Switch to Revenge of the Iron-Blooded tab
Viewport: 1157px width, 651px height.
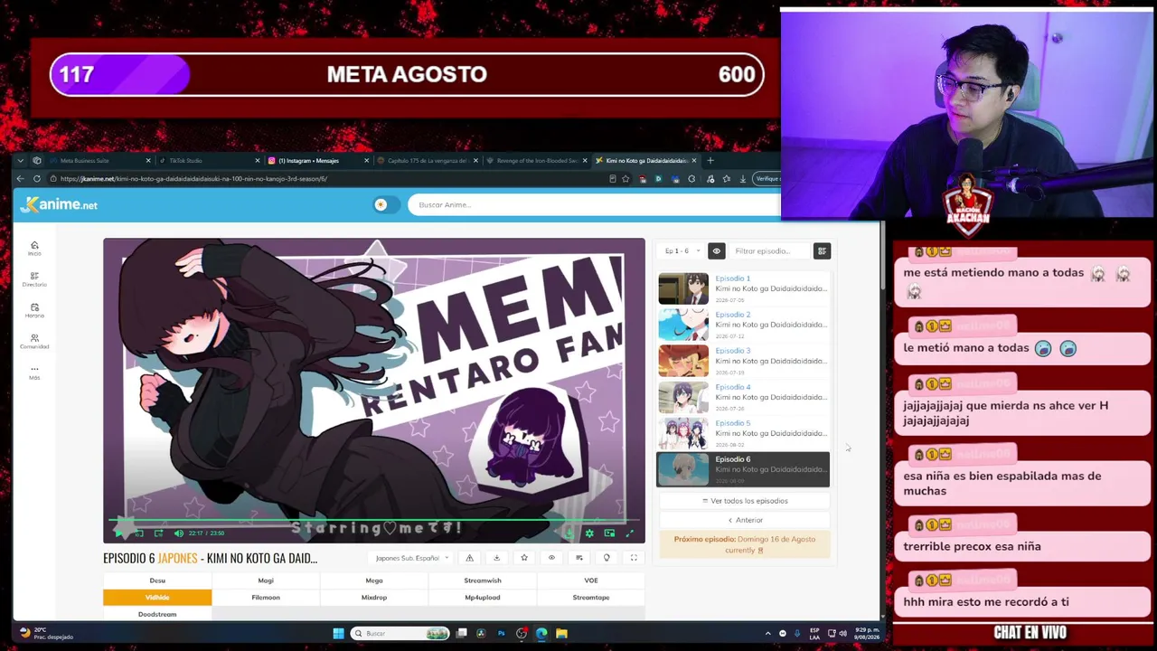click(x=536, y=161)
